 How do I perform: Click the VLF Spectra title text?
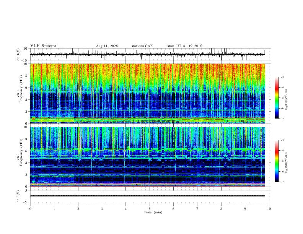pyautogui.click(x=43, y=46)
